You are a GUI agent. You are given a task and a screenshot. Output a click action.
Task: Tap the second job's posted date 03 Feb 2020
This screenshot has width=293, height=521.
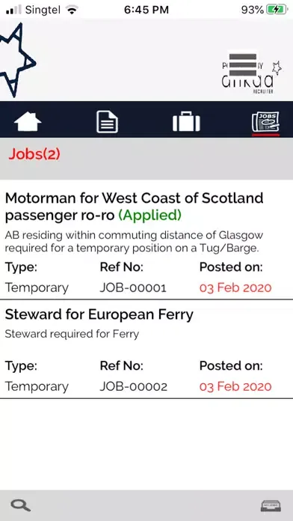pos(235,386)
